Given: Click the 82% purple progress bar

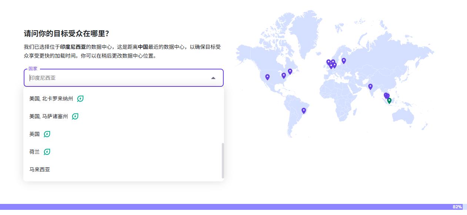Looking at the screenshot, I should pos(222,207).
